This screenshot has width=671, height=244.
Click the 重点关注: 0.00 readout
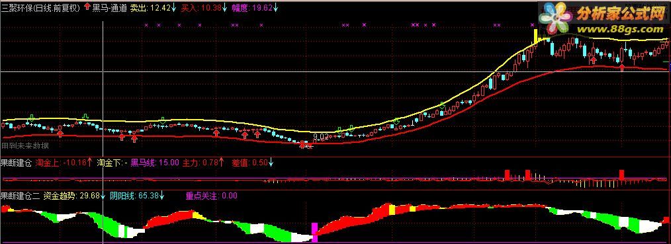pyautogui.click(x=211, y=196)
